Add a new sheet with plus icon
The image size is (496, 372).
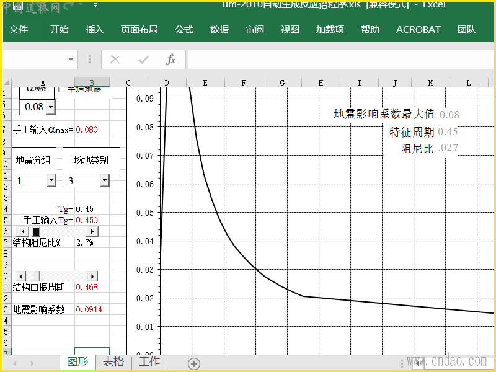(x=194, y=363)
